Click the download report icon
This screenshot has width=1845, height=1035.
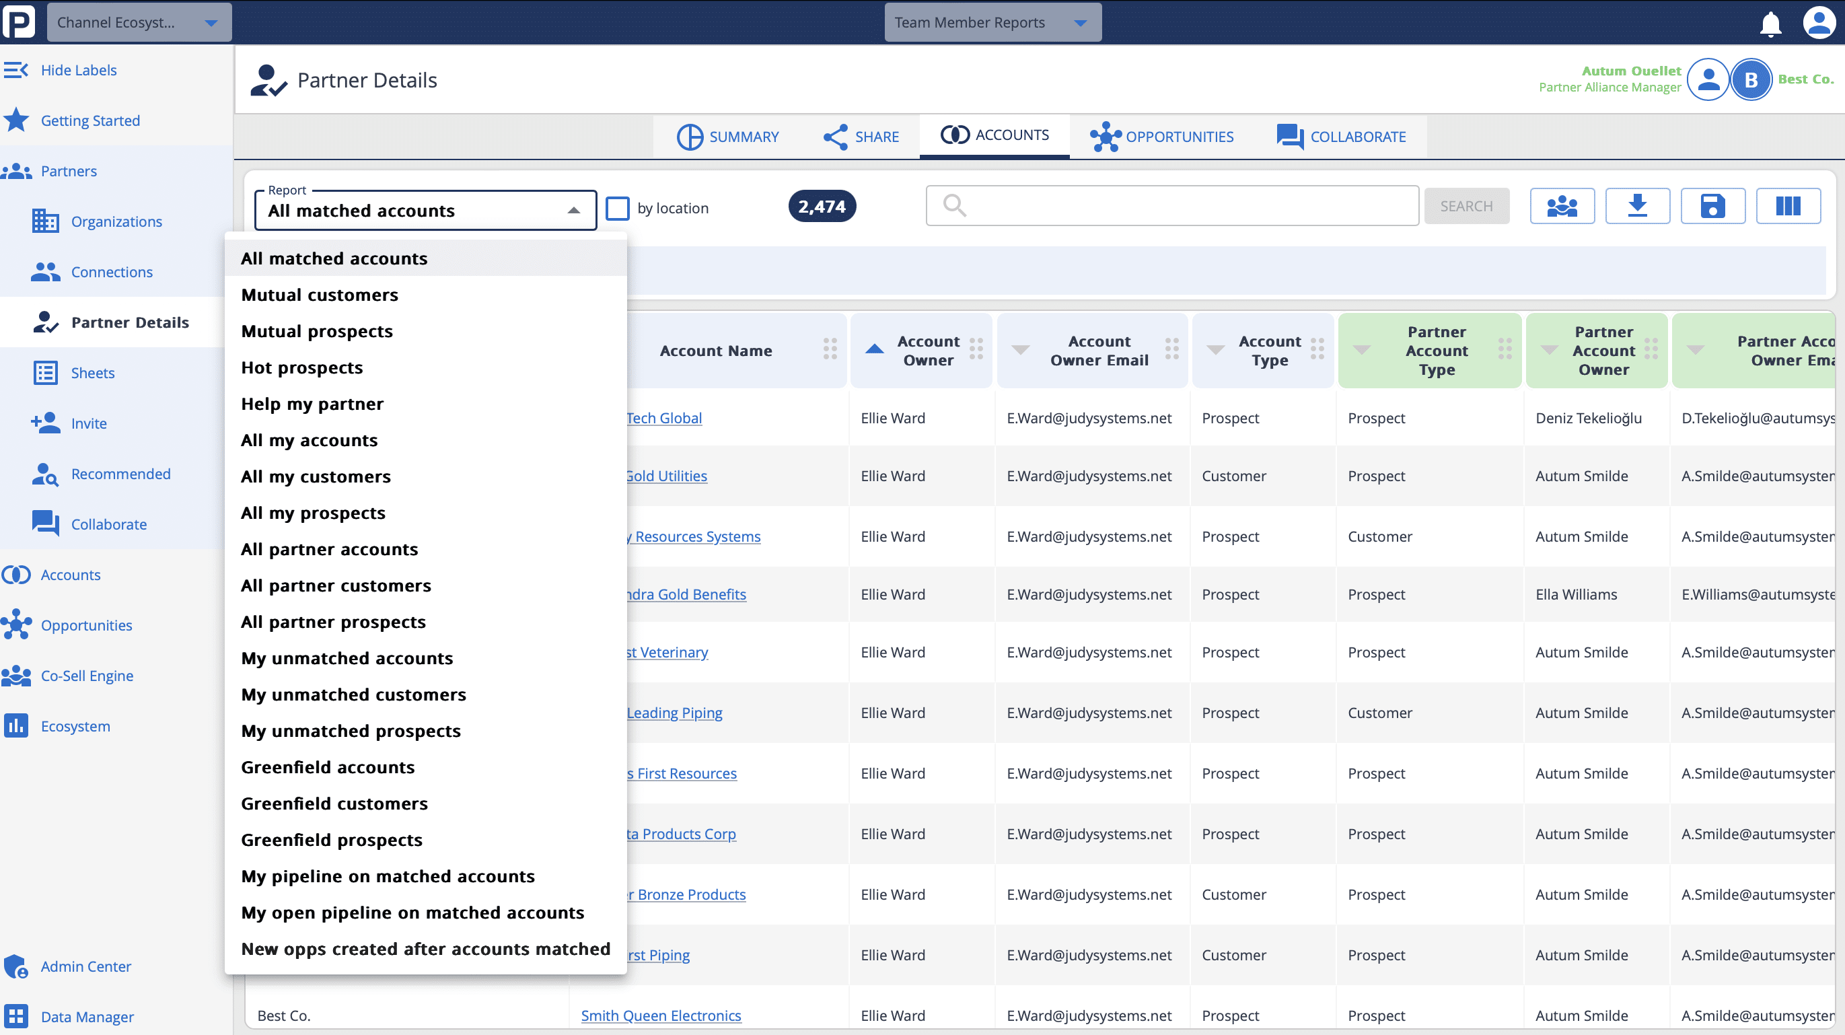click(1637, 205)
